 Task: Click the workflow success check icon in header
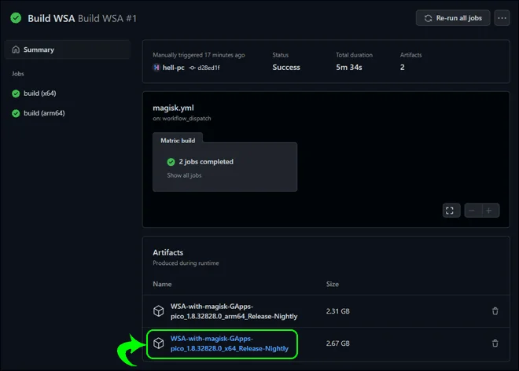coord(16,18)
